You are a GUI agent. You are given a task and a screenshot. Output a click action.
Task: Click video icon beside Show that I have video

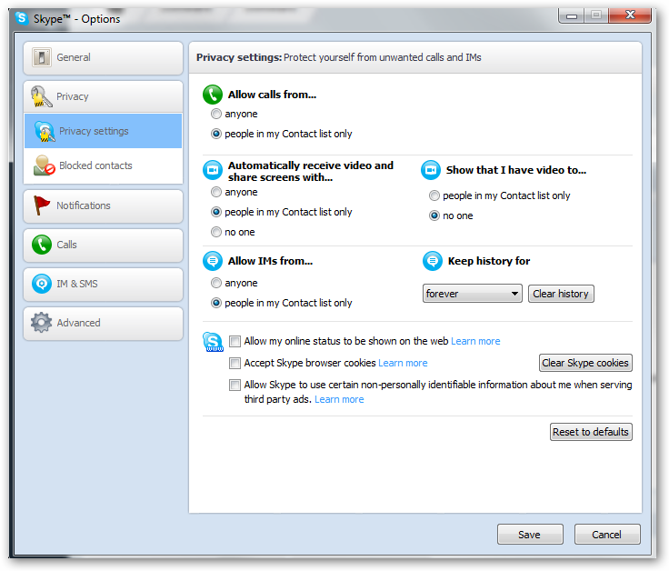point(431,170)
